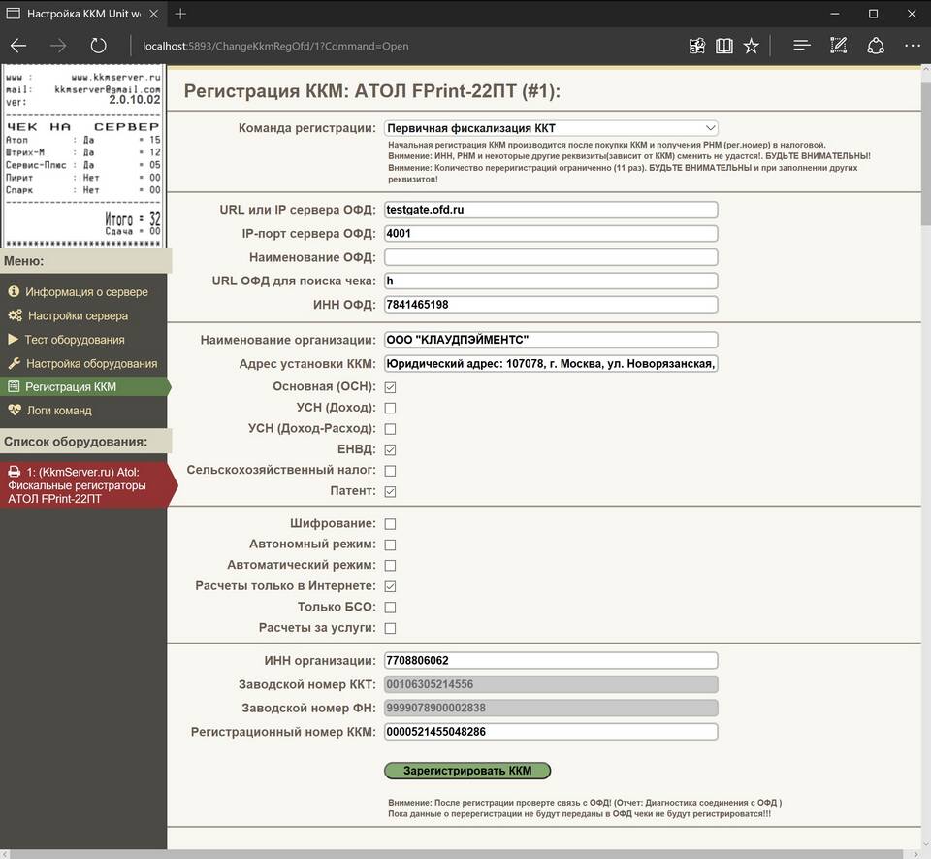Image resolution: width=931 pixels, height=859 pixels.
Task: Go to Тест оборудования menu item
Action: (x=75, y=339)
